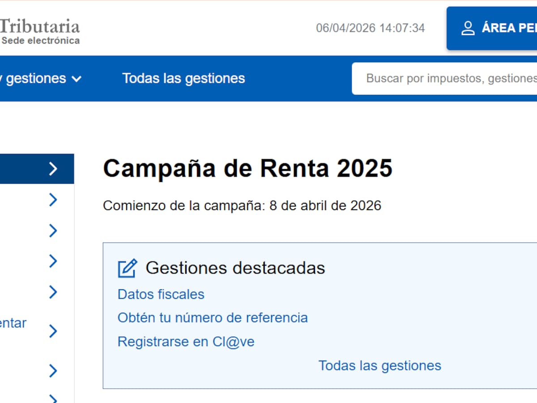Click the Agencia Tributaria logo
537x403 pixels.
click(40, 29)
